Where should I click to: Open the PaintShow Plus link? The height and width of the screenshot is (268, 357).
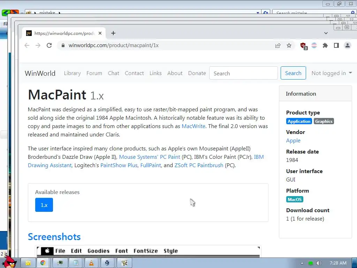(119, 165)
